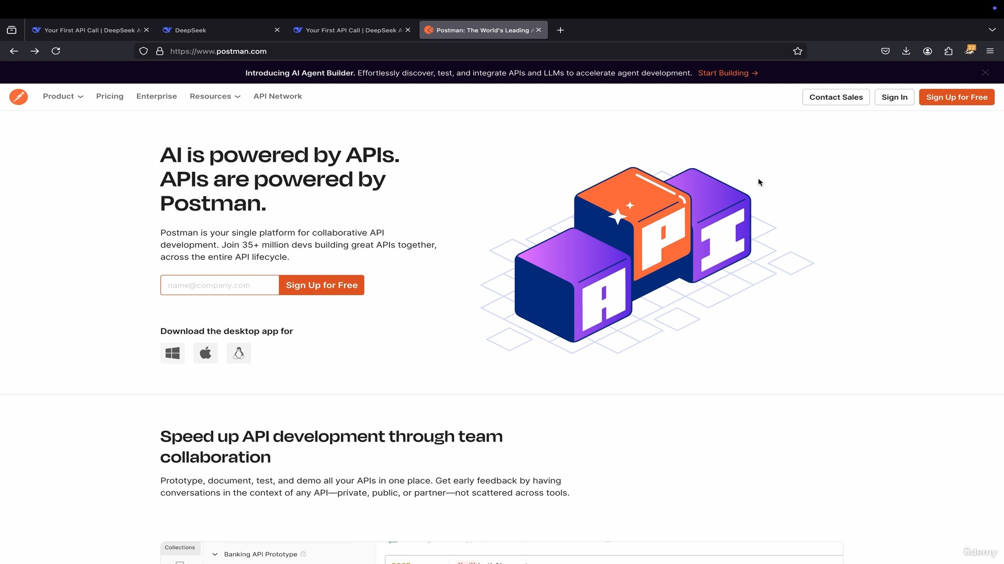Image resolution: width=1004 pixels, height=564 pixels.
Task: Open the extensions puzzle icon
Action: (948, 51)
